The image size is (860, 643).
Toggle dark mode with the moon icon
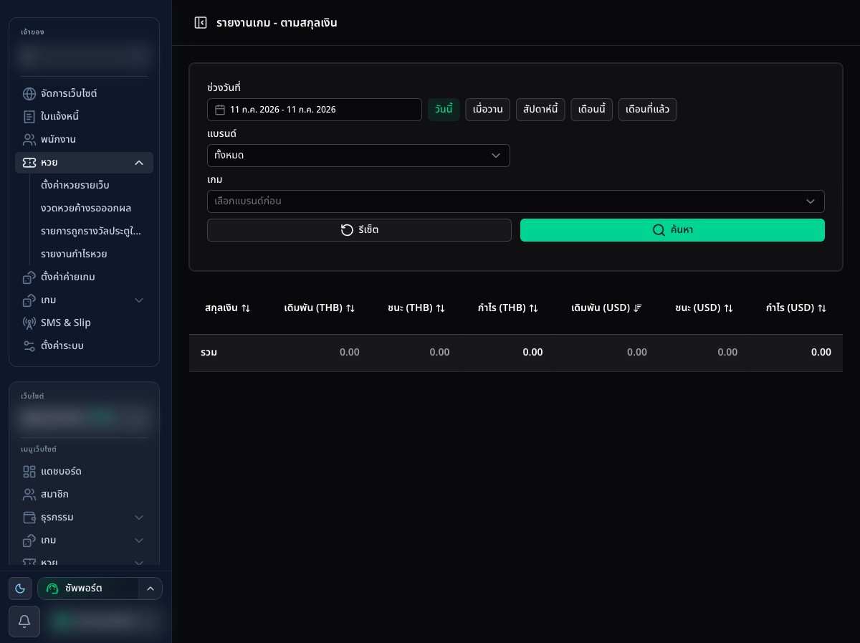pos(20,589)
